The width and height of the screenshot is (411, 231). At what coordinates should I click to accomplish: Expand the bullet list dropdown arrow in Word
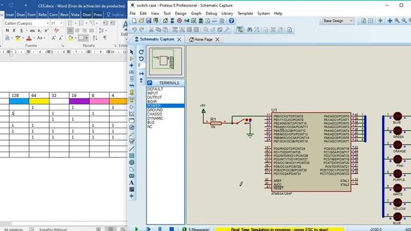(x=76, y=23)
